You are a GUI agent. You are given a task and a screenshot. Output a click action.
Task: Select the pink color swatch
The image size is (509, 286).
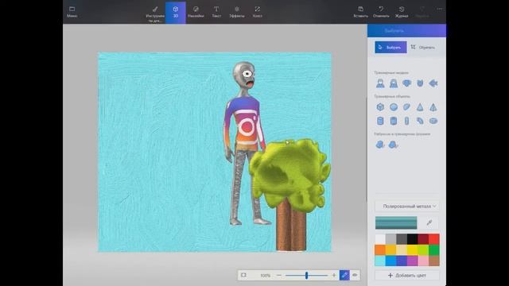tap(423, 261)
